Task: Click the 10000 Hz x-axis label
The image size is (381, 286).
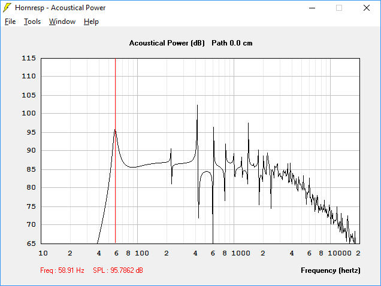Action: (x=340, y=253)
